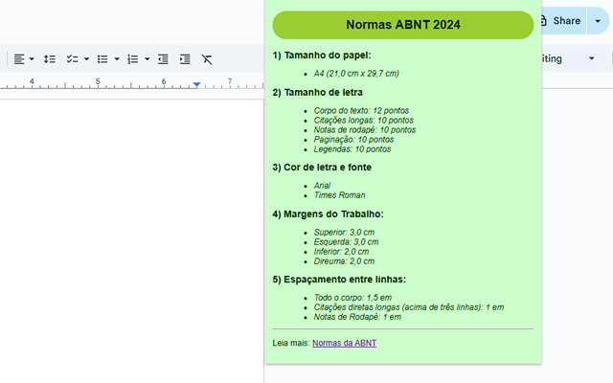Click 'Esquerda: 3,0 cm' margin
613x383 pixels.
(346, 242)
